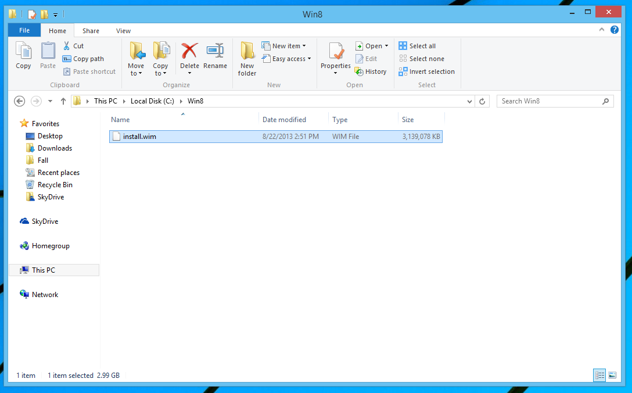
Task: Refresh the Win8 folder view
Action: pyautogui.click(x=482, y=101)
